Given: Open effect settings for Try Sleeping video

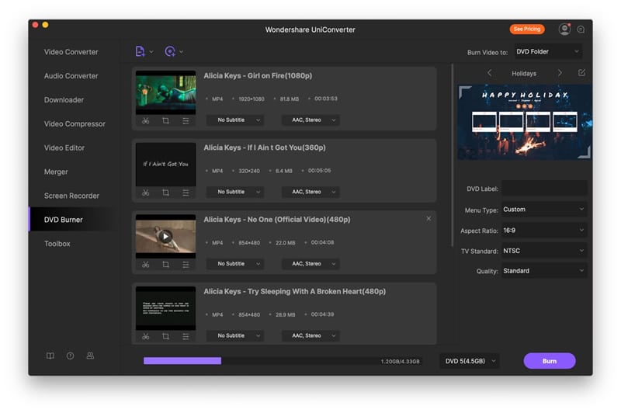Looking at the screenshot, I should (x=186, y=337).
